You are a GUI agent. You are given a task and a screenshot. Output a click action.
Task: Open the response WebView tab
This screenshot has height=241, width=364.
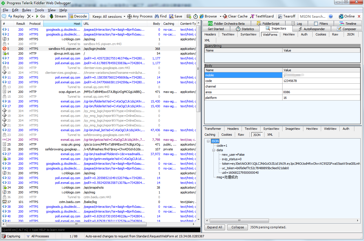click(x=330, y=129)
